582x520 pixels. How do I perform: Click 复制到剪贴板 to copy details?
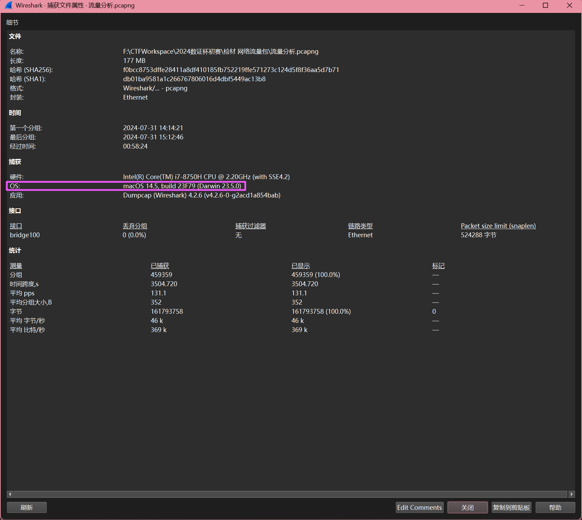(x=511, y=507)
